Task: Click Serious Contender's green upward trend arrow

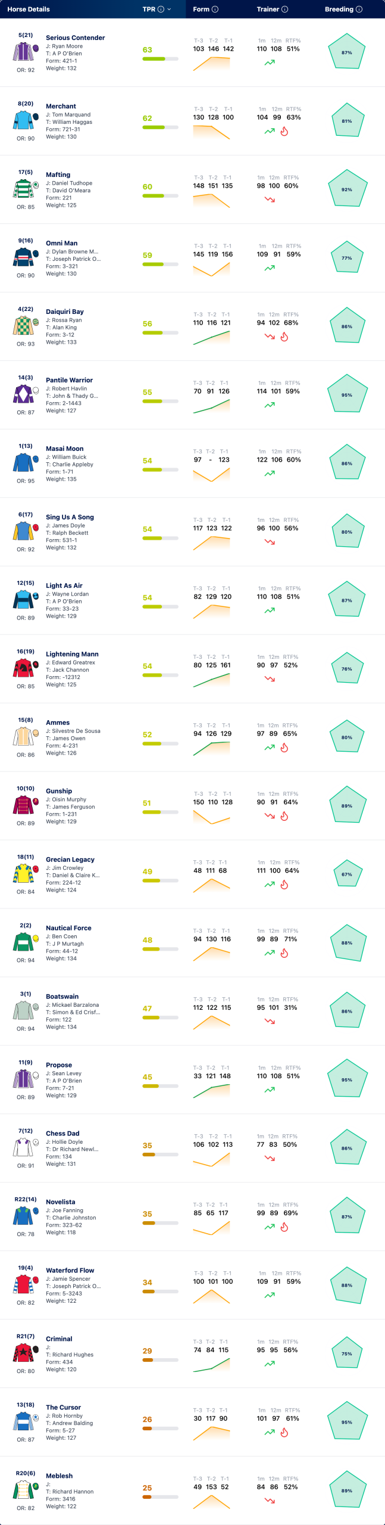Action: point(270,63)
